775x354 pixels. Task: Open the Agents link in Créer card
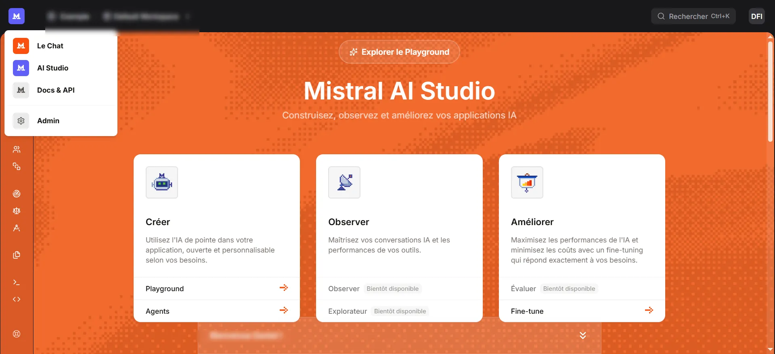pos(217,311)
